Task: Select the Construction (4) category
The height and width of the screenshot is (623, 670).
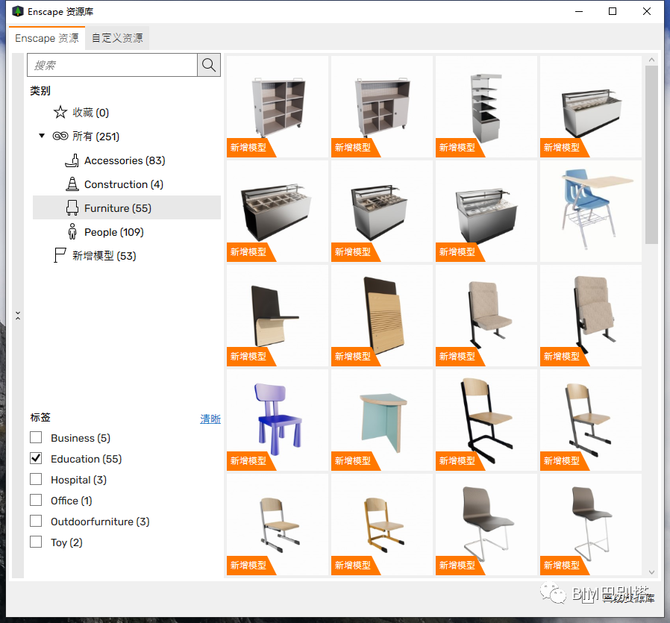Action: pos(127,184)
